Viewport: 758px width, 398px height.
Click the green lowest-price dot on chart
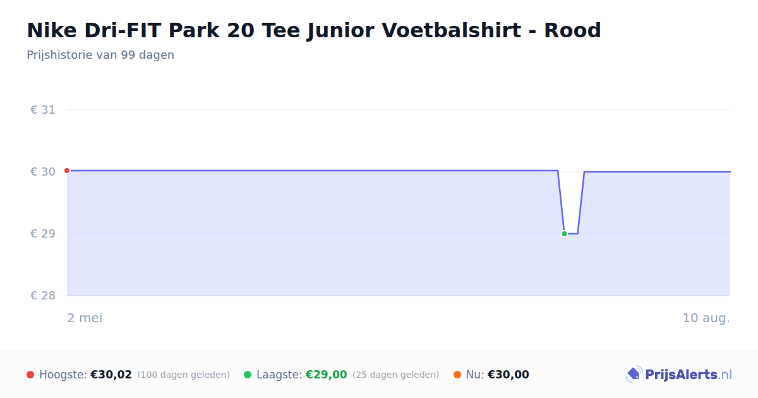pyautogui.click(x=564, y=234)
